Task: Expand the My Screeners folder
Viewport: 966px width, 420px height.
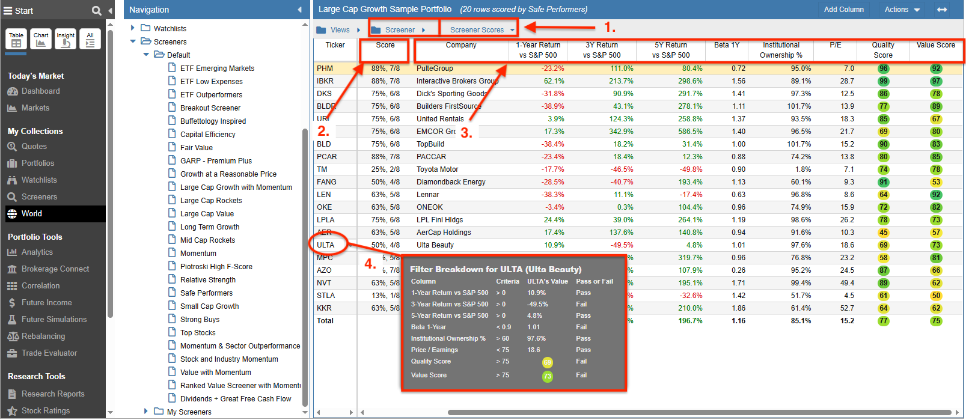Action: click(146, 412)
